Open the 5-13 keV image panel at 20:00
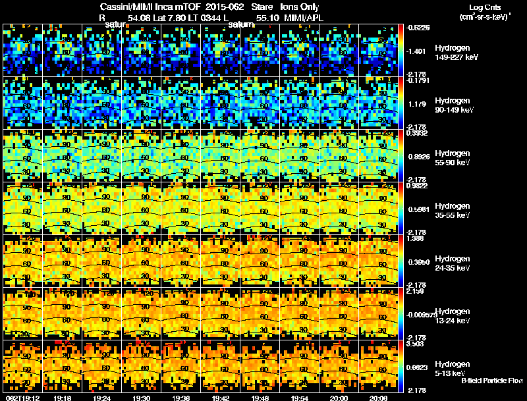Viewport: 527px width, 401px height. tap(339, 367)
